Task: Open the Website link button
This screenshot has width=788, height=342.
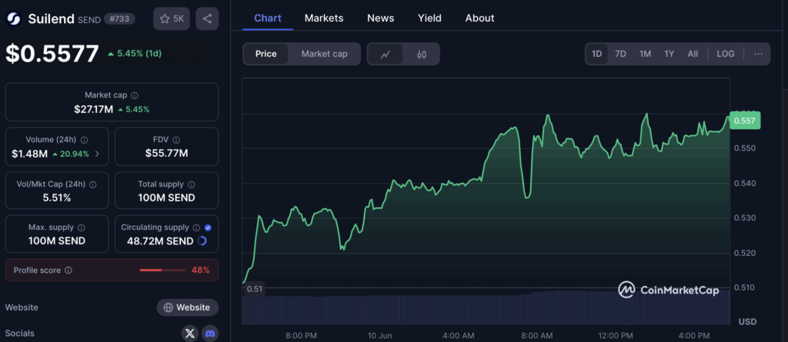Action: point(188,307)
